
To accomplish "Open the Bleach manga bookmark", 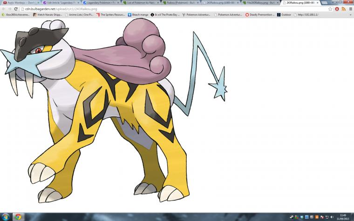I will (x=138, y=15).
